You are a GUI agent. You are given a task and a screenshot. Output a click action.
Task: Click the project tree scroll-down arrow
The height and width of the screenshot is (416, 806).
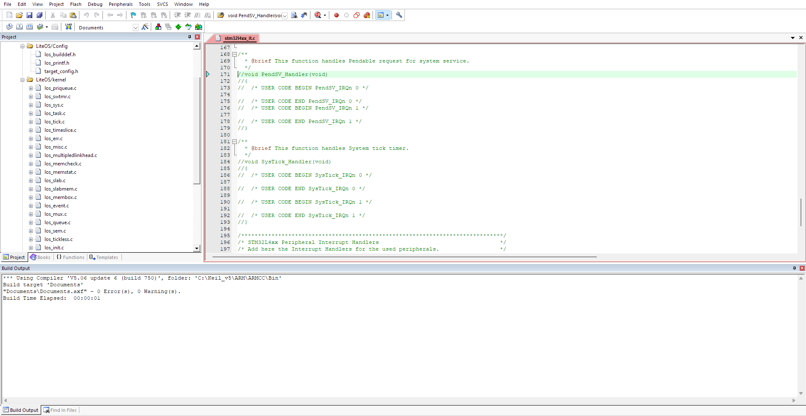[197, 248]
